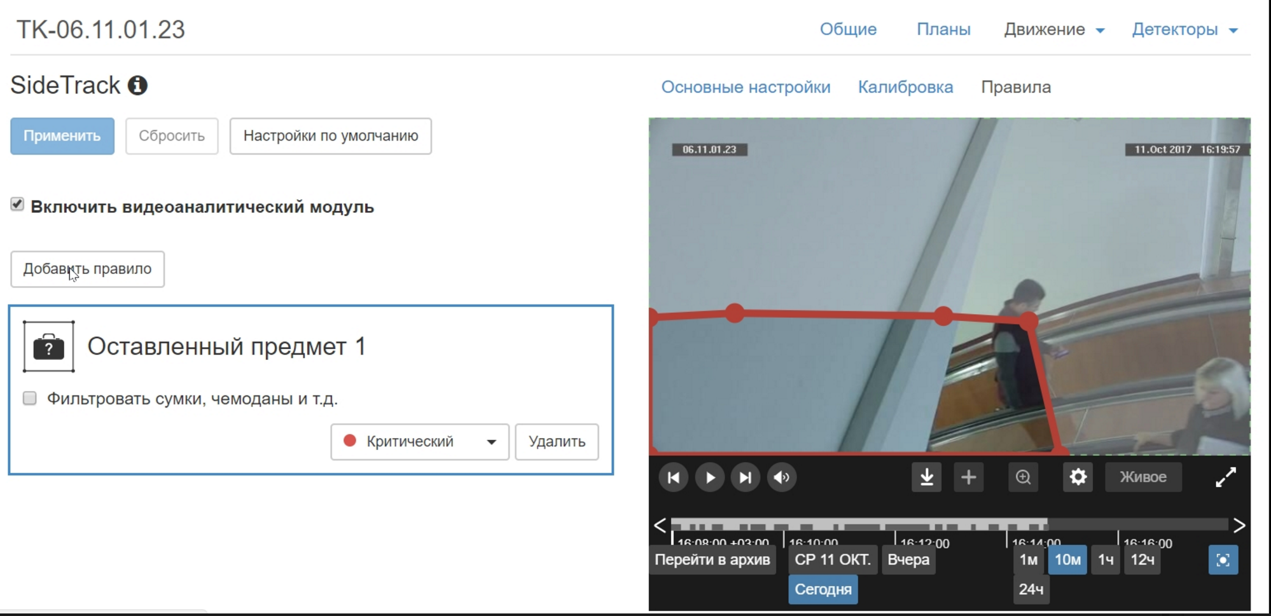Click the blue focus frame icon
Image resolution: width=1271 pixels, height=616 pixels.
(1223, 560)
